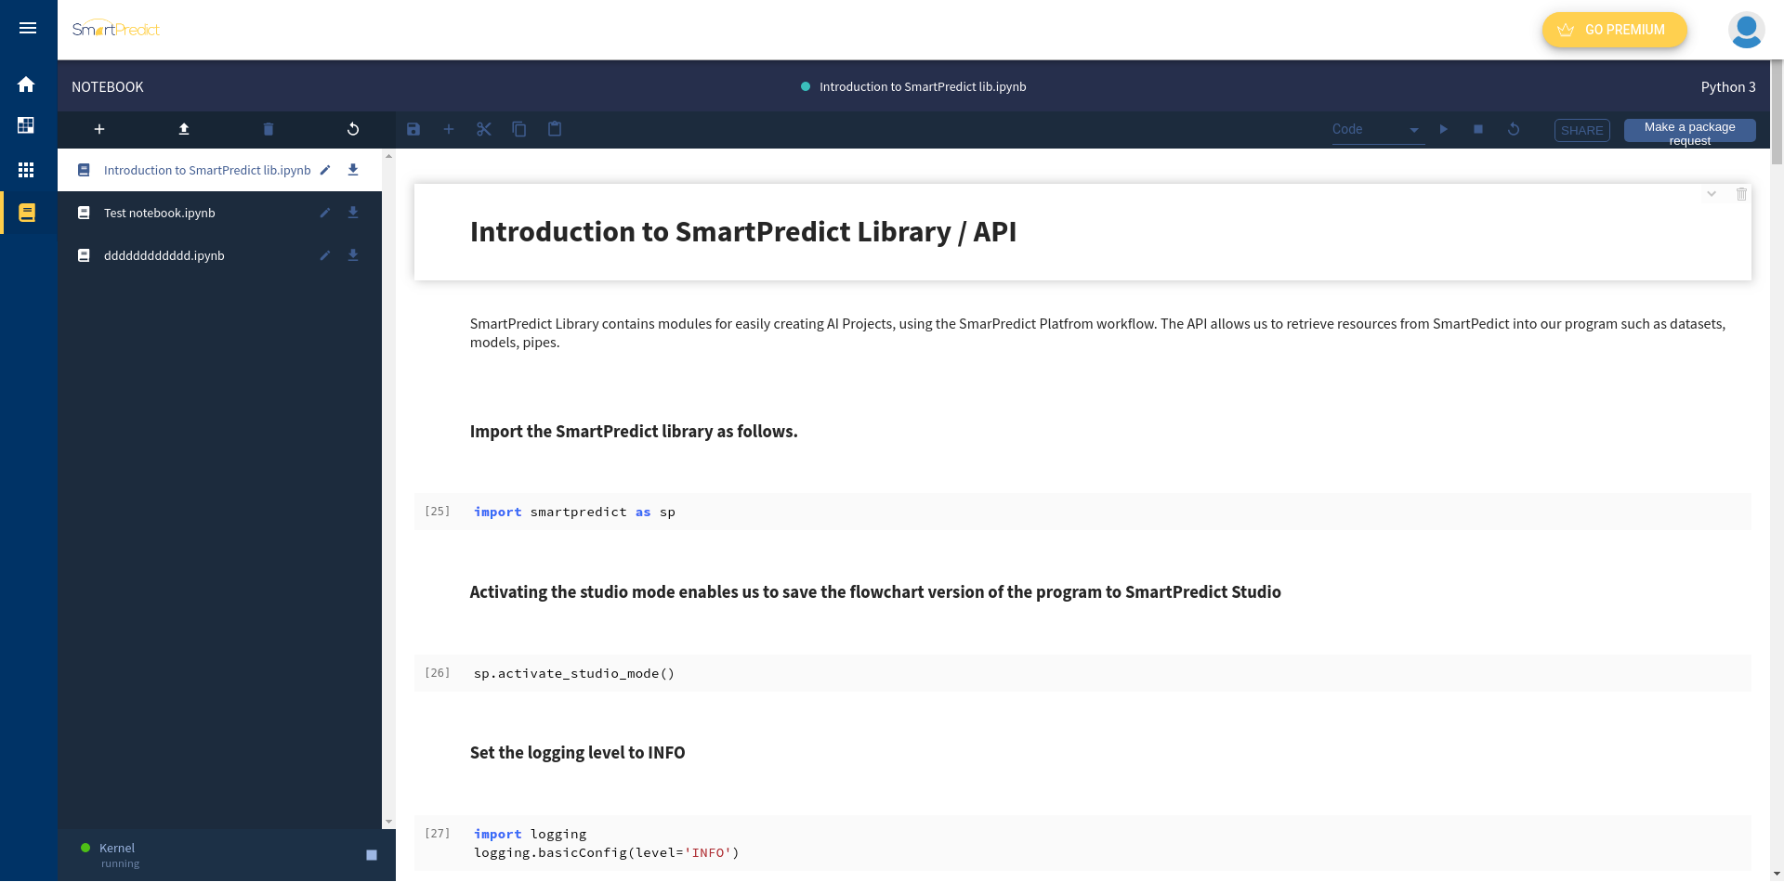Click the copy-cell icon
Image resolution: width=1784 pixels, height=882 pixels.
pyautogui.click(x=519, y=129)
